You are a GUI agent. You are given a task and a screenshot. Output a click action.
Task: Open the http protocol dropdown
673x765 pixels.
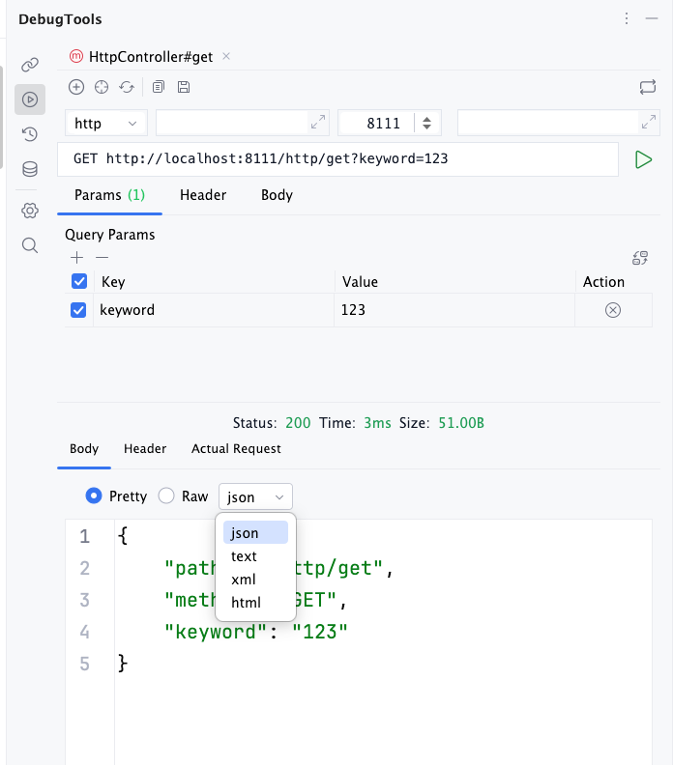tap(106, 123)
